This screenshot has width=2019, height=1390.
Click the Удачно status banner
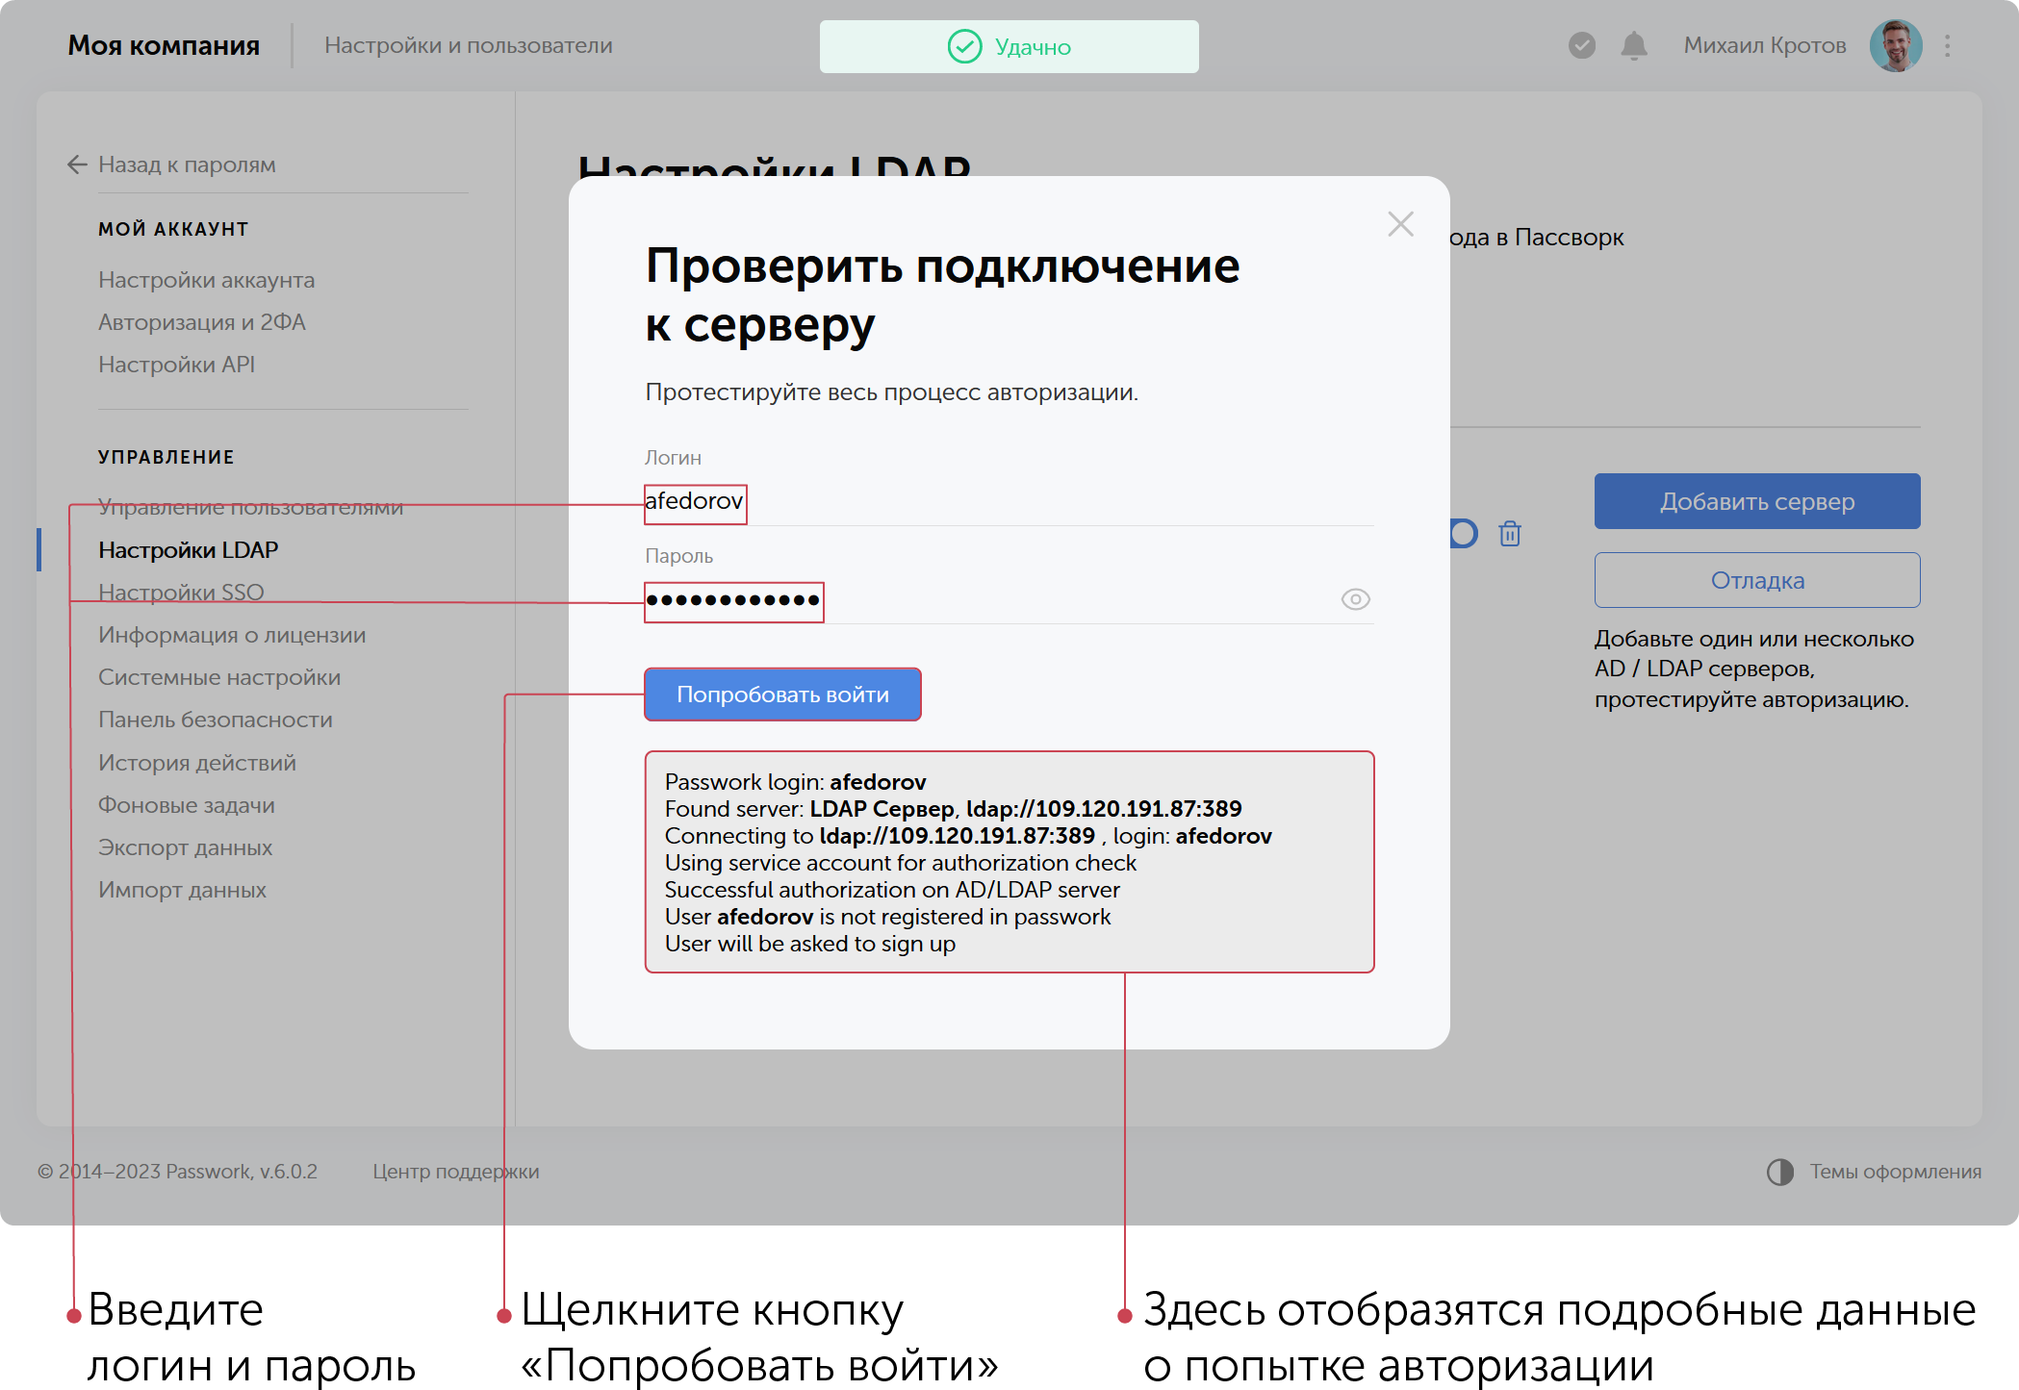pos(1009,46)
